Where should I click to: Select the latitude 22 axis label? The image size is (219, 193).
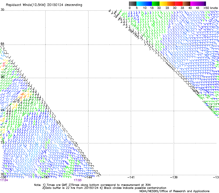tap(2, 143)
